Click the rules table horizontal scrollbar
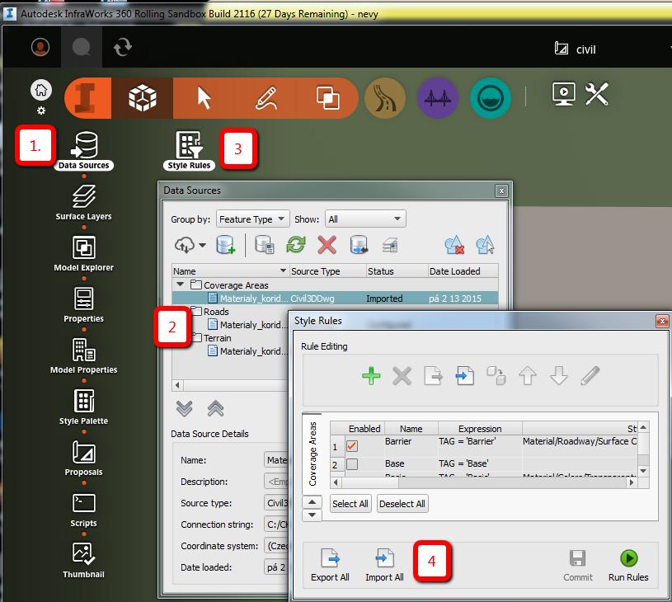672x602 pixels. (x=483, y=482)
